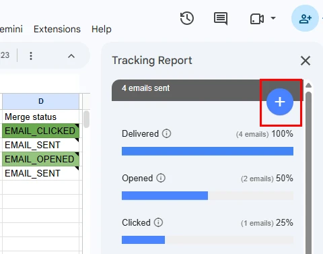Open the Extensions menu
323x254 pixels.
tap(57, 29)
